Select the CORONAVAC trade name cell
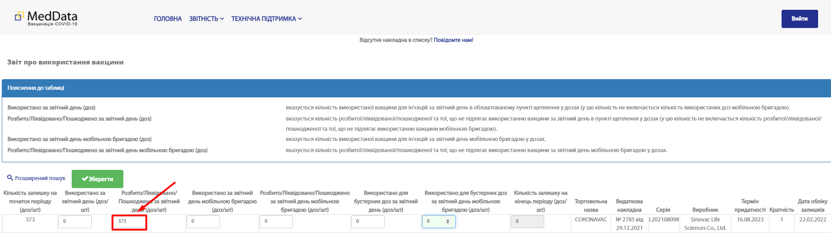The width and height of the screenshot is (831, 233). point(591,220)
